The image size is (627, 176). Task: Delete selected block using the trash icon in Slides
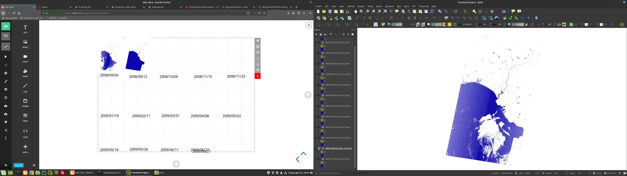point(258,70)
